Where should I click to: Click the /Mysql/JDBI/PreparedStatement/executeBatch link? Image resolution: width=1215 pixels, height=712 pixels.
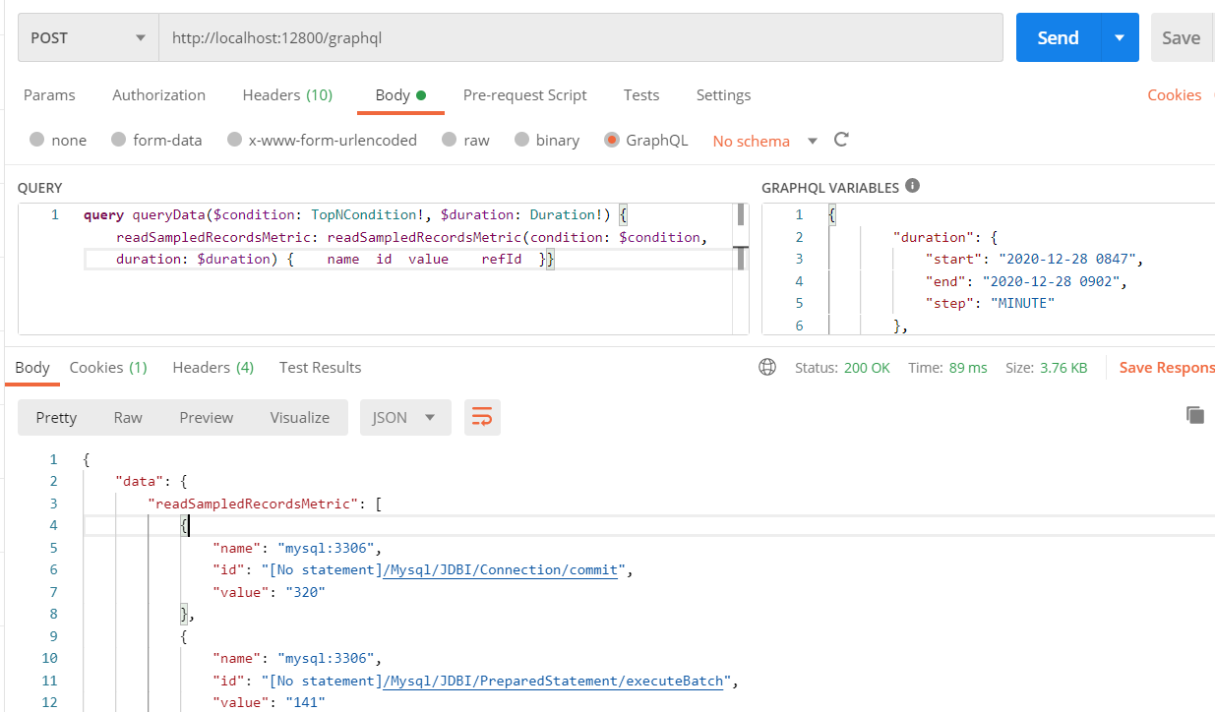pyautogui.click(x=553, y=681)
